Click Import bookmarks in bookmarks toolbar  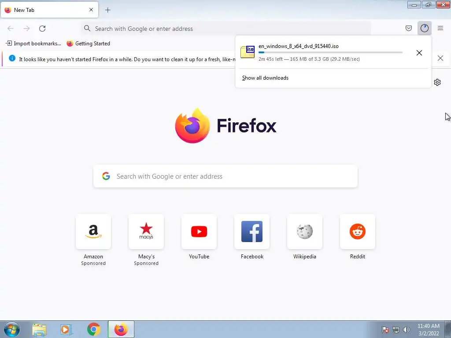pos(33,44)
